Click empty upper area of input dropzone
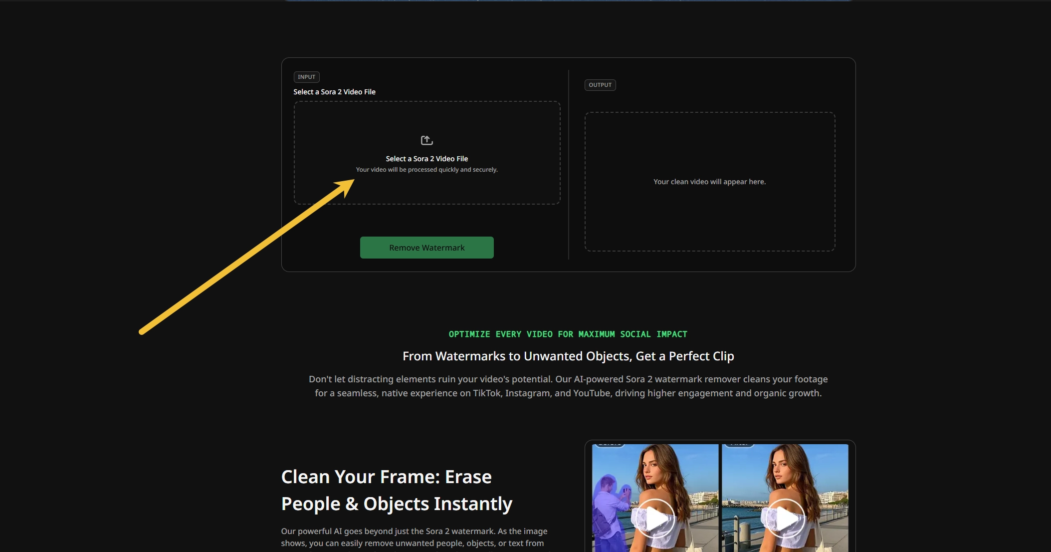Screen dimensions: 1051x552 tap(426, 117)
